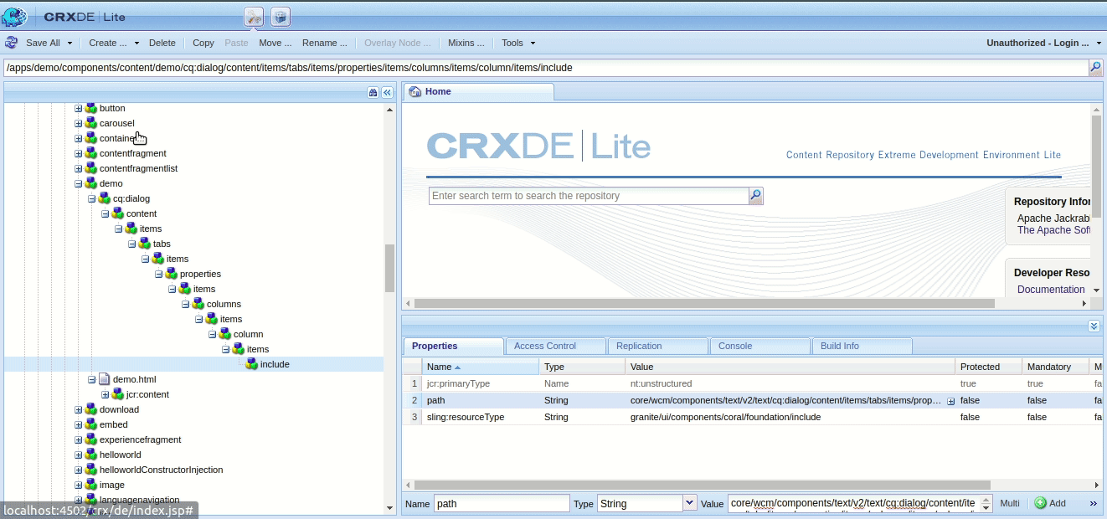
Task: Open the Save All dropdown arrow
Action: tap(70, 43)
